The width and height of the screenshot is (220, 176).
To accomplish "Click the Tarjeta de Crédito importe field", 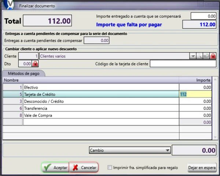I will (195, 94).
